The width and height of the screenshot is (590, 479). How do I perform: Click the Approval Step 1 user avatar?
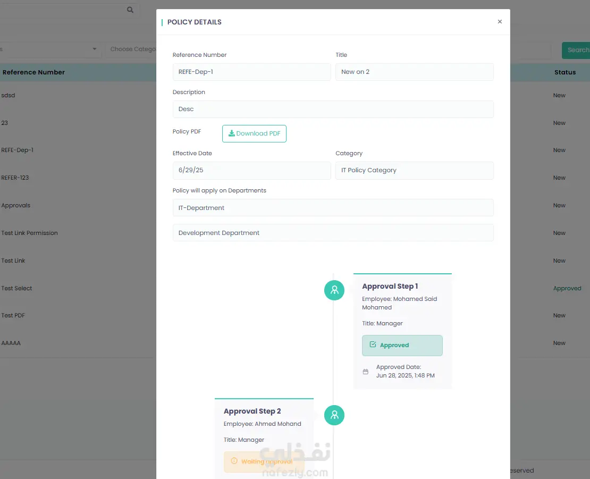[334, 290]
